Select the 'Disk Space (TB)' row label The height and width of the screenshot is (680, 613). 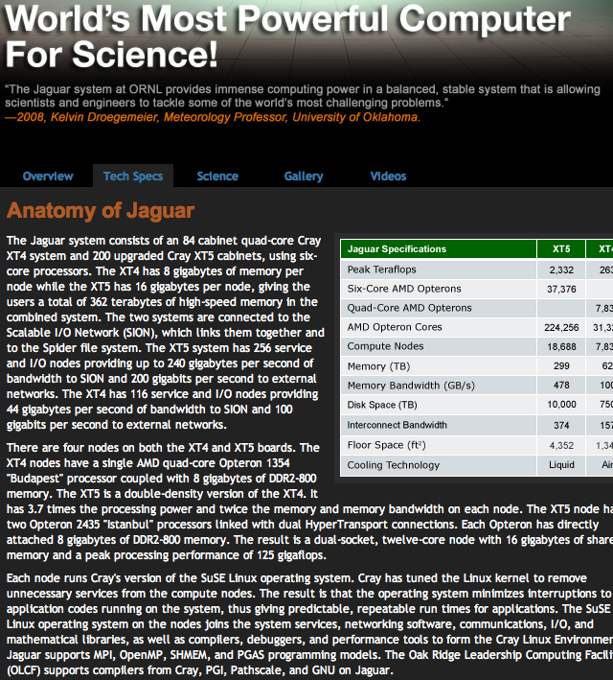pos(382,405)
